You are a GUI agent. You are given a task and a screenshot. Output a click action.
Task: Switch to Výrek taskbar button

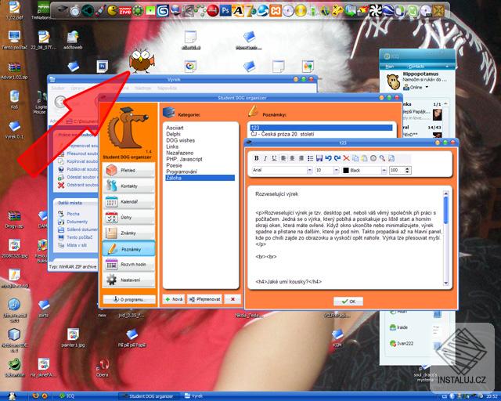point(193,396)
